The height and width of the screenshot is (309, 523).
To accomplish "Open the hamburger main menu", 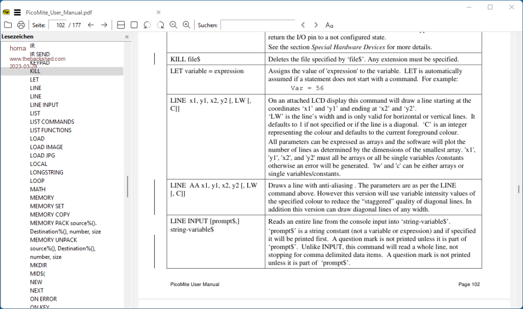I will 17,12.
